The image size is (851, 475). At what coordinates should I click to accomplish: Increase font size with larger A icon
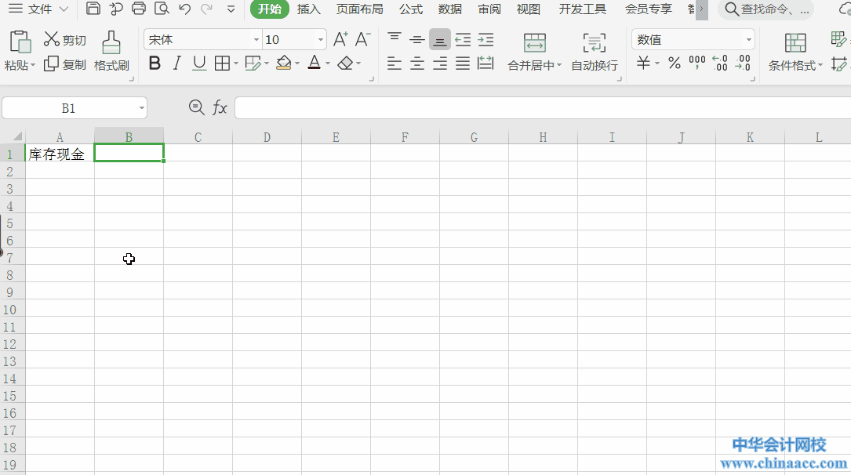point(340,39)
